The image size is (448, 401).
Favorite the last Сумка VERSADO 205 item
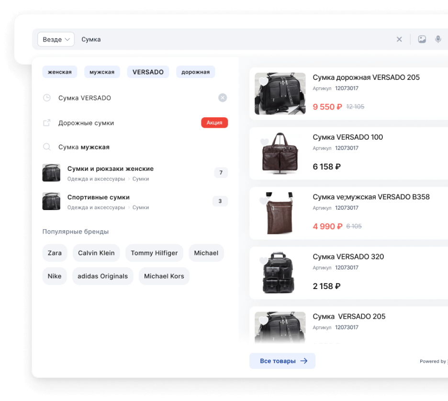click(263, 320)
